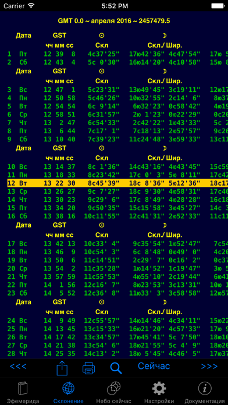Tap Moon declination 12с41'31"
228x405 pixels.
tap(147, 216)
